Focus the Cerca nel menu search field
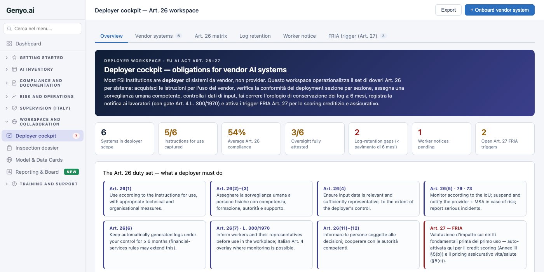This screenshot has width=544, height=272. pyautogui.click(x=42, y=29)
